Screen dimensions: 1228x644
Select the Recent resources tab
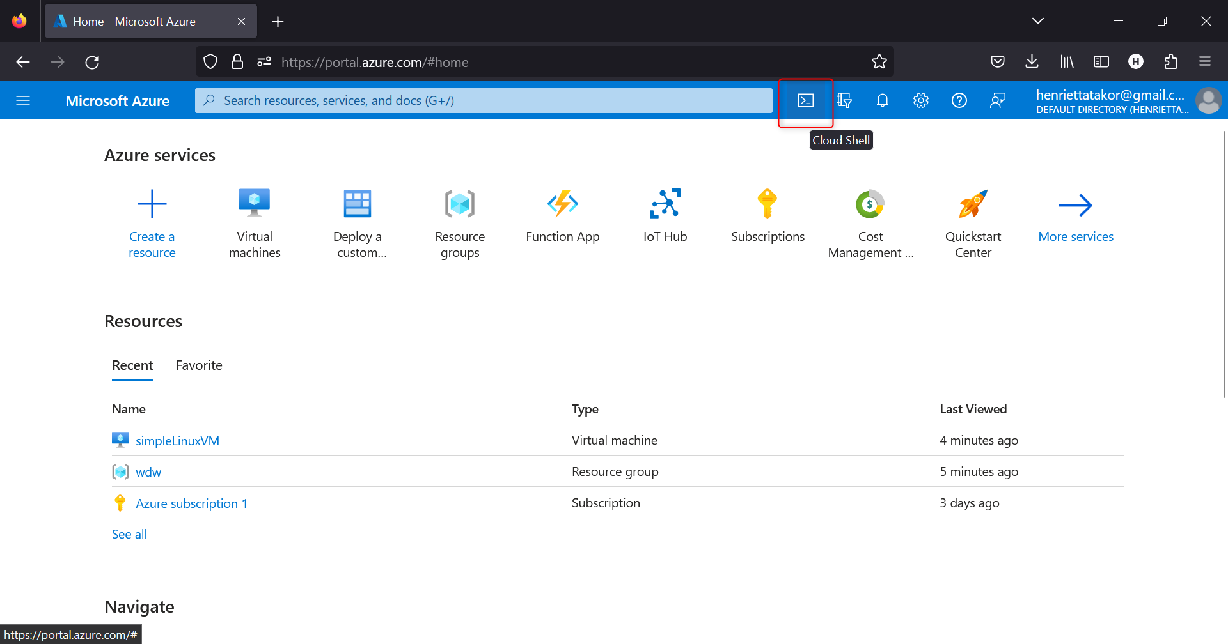(x=132, y=365)
